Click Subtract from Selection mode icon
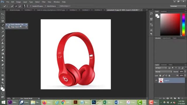 [x=20, y=6]
